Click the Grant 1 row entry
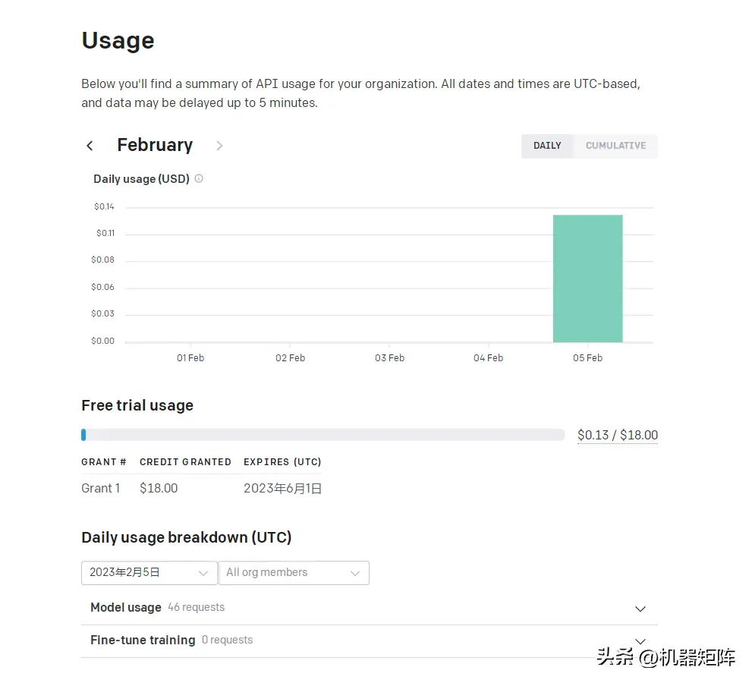 101,489
